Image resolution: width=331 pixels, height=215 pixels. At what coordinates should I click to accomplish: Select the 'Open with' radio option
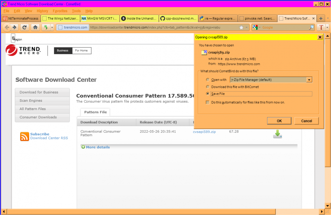coord(208,80)
